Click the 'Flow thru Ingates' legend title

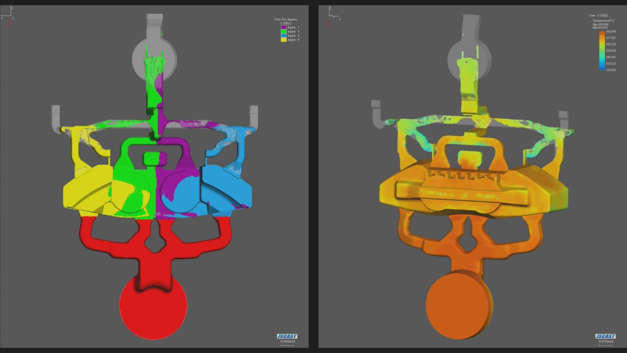click(286, 20)
